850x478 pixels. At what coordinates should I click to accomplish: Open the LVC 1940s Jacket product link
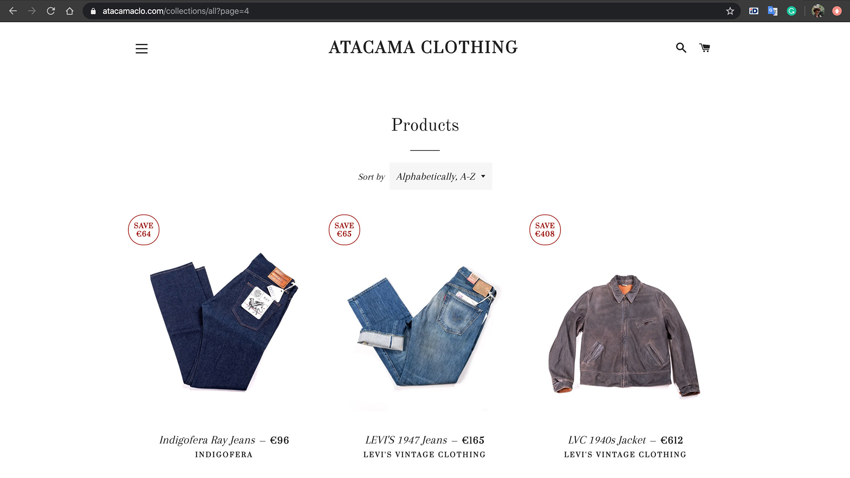pos(607,440)
